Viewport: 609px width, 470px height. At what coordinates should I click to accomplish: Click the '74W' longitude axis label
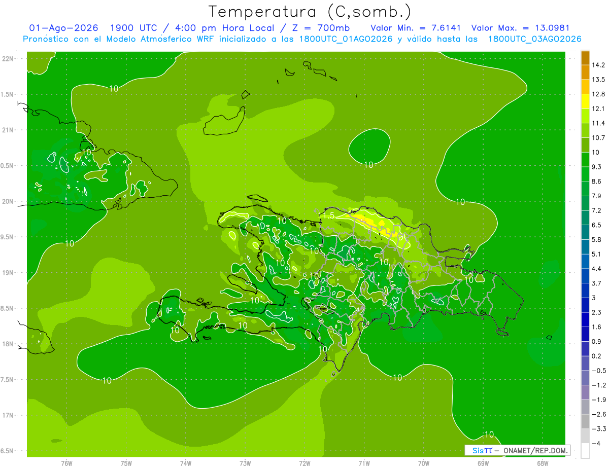[185, 463]
